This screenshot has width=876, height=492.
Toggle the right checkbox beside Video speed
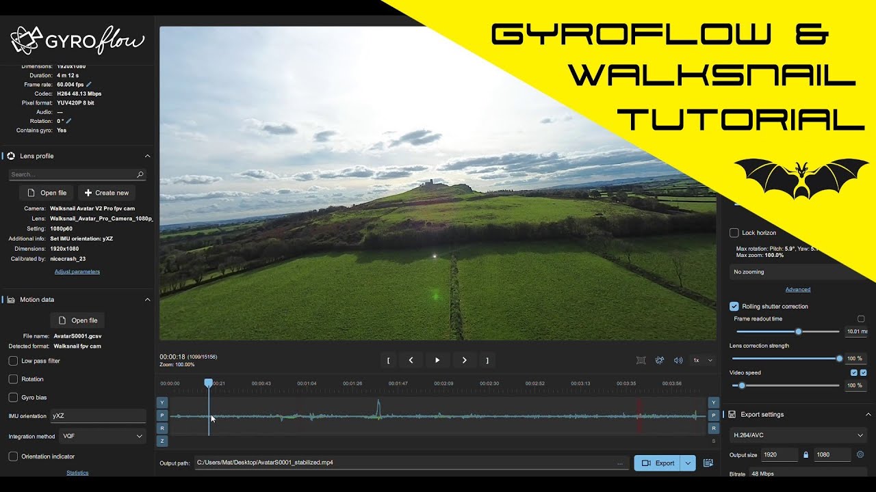pyautogui.click(x=863, y=372)
